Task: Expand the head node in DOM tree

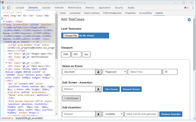Action: coord(4,21)
